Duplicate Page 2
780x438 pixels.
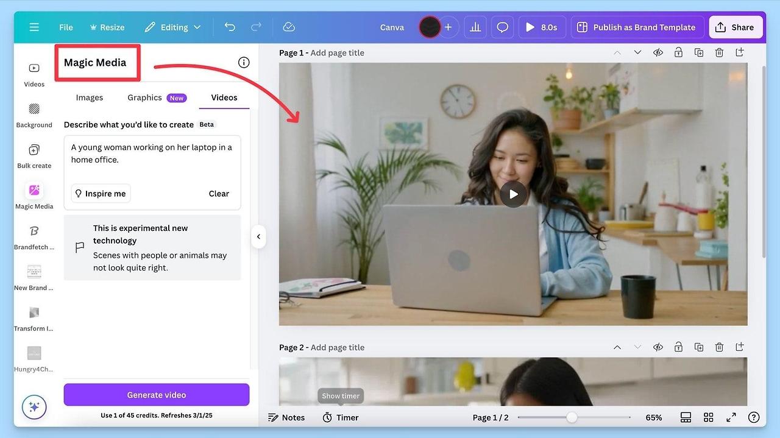[699, 347]
